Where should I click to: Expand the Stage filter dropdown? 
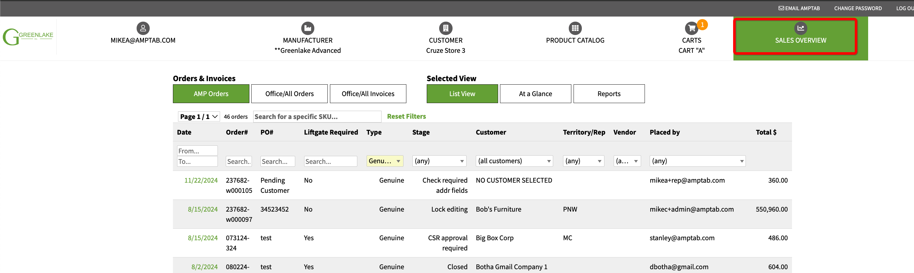pyautogui.click(x=439, y=161)
